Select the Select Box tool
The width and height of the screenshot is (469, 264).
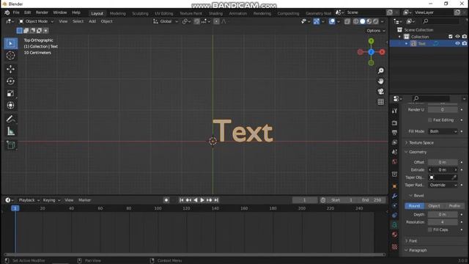coord(11,44)
